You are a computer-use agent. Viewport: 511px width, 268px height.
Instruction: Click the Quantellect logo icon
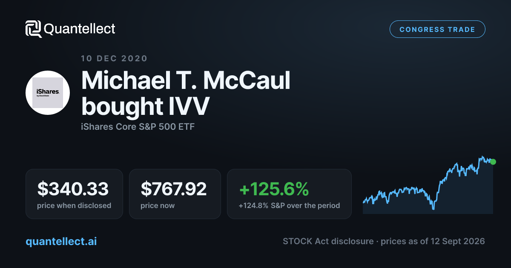(x=33, y=29)
